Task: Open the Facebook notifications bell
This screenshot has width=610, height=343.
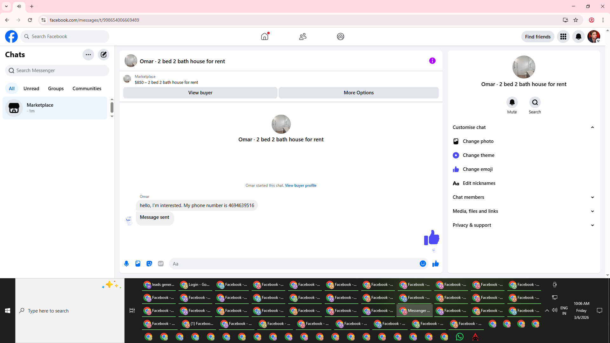Action: coord(578,37)
